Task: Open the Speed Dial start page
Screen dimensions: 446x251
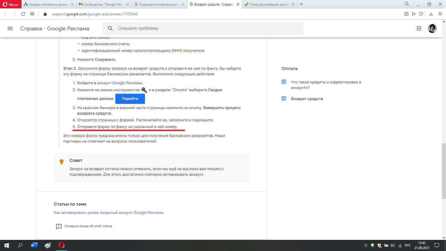Action: click(x=32, y=14)
